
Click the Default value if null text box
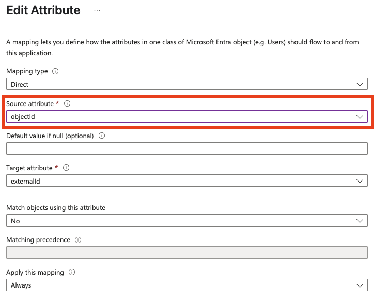pos(187,149)
